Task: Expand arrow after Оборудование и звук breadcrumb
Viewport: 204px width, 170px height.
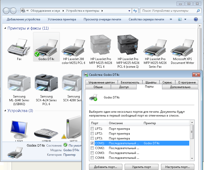Action: coord(63,11)
